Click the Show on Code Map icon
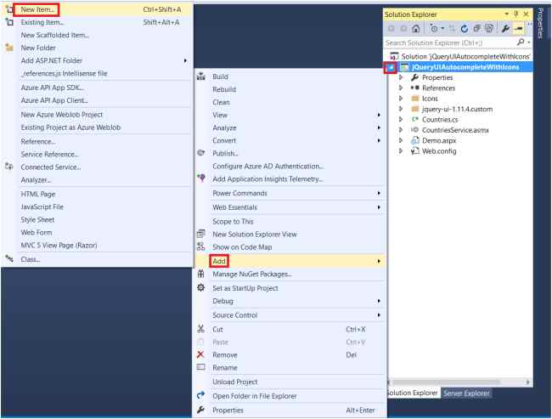This screenshot has width=552, height=419. 201,246
